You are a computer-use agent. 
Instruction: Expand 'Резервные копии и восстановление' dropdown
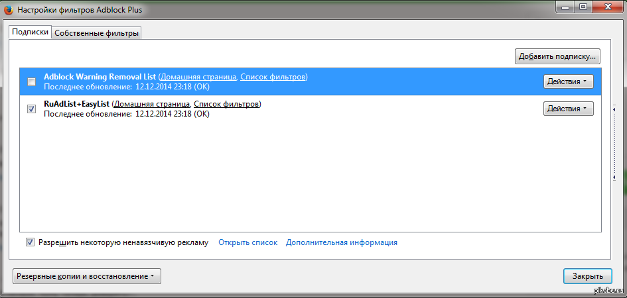[86, 276]
